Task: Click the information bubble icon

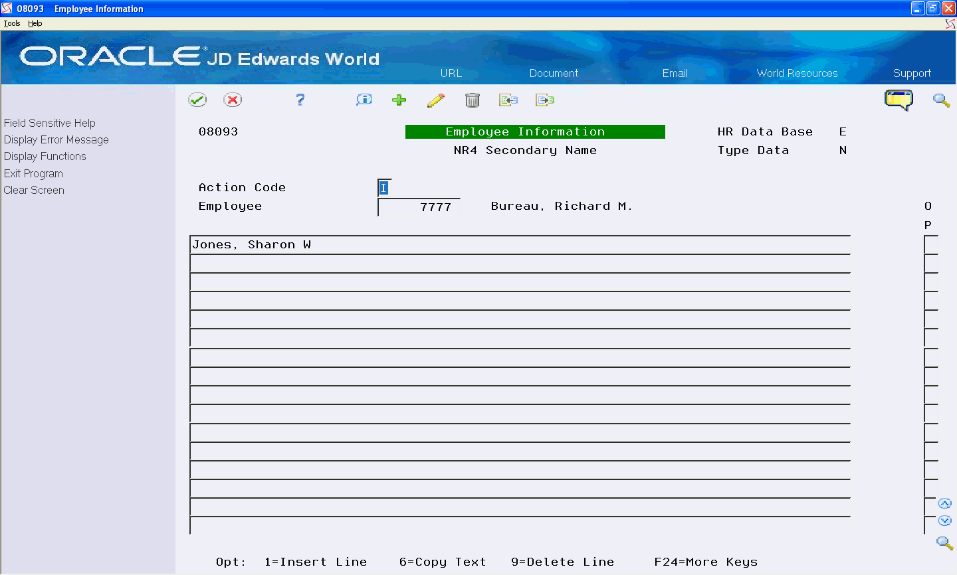Action: point(364,100)
